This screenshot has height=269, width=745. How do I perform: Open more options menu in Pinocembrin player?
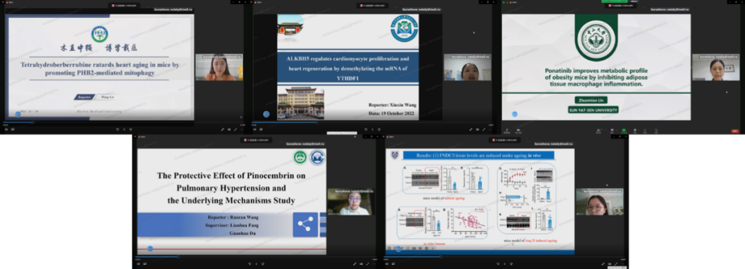[x=374, y=263]
